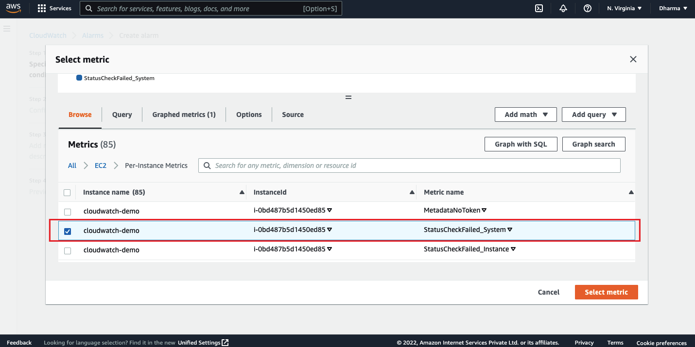The image size is (695, 347).
Task: Open InstanceId dropdown in StatusCheckFailed_Instance row
Action: [x=330, y=249]
